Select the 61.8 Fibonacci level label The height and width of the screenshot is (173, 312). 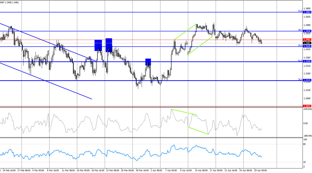tap(300, 61)
